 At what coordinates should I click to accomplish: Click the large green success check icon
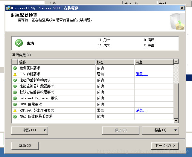coord(19,43)
